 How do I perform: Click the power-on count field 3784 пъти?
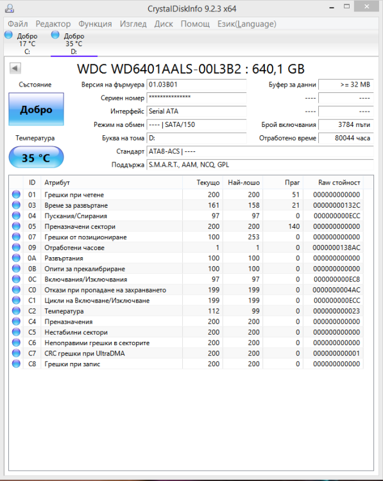click(346, 125)
